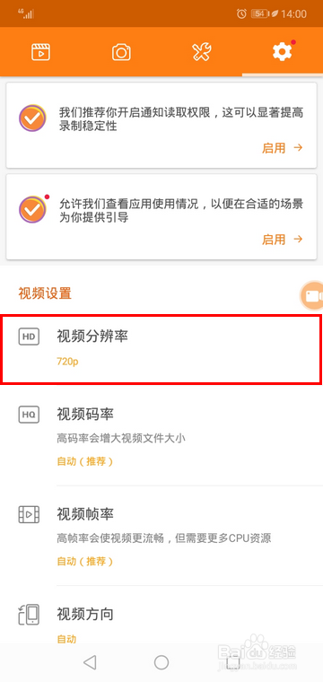Open video bitrate auto setting
This screenshot has height=682, width=323.
coord(161,435)
